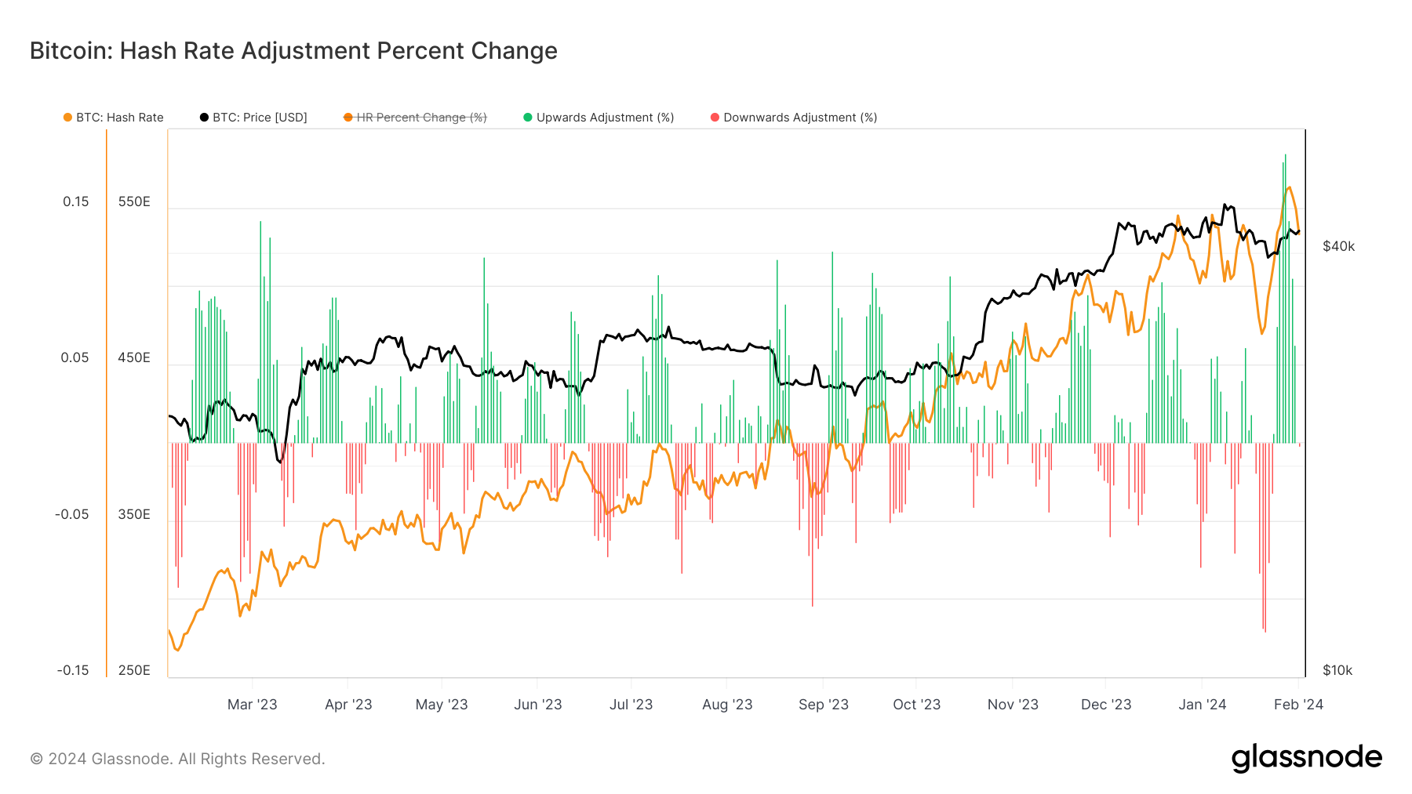
Task: Hide the Downwards Adjustment (%) series label
Action: 800,118
